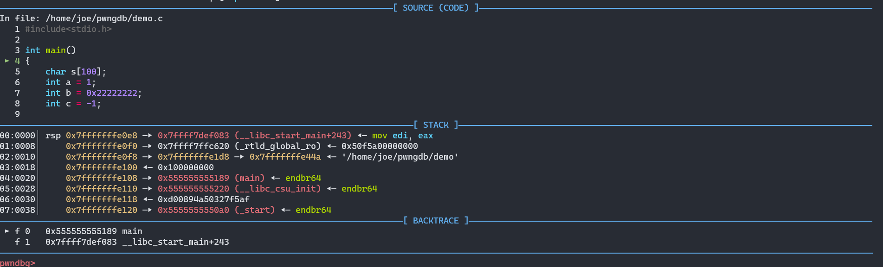Click the pwndbg> command prompt
This screenshot has height=267, width=883.
pyautogui.click(x=17, y=263)
